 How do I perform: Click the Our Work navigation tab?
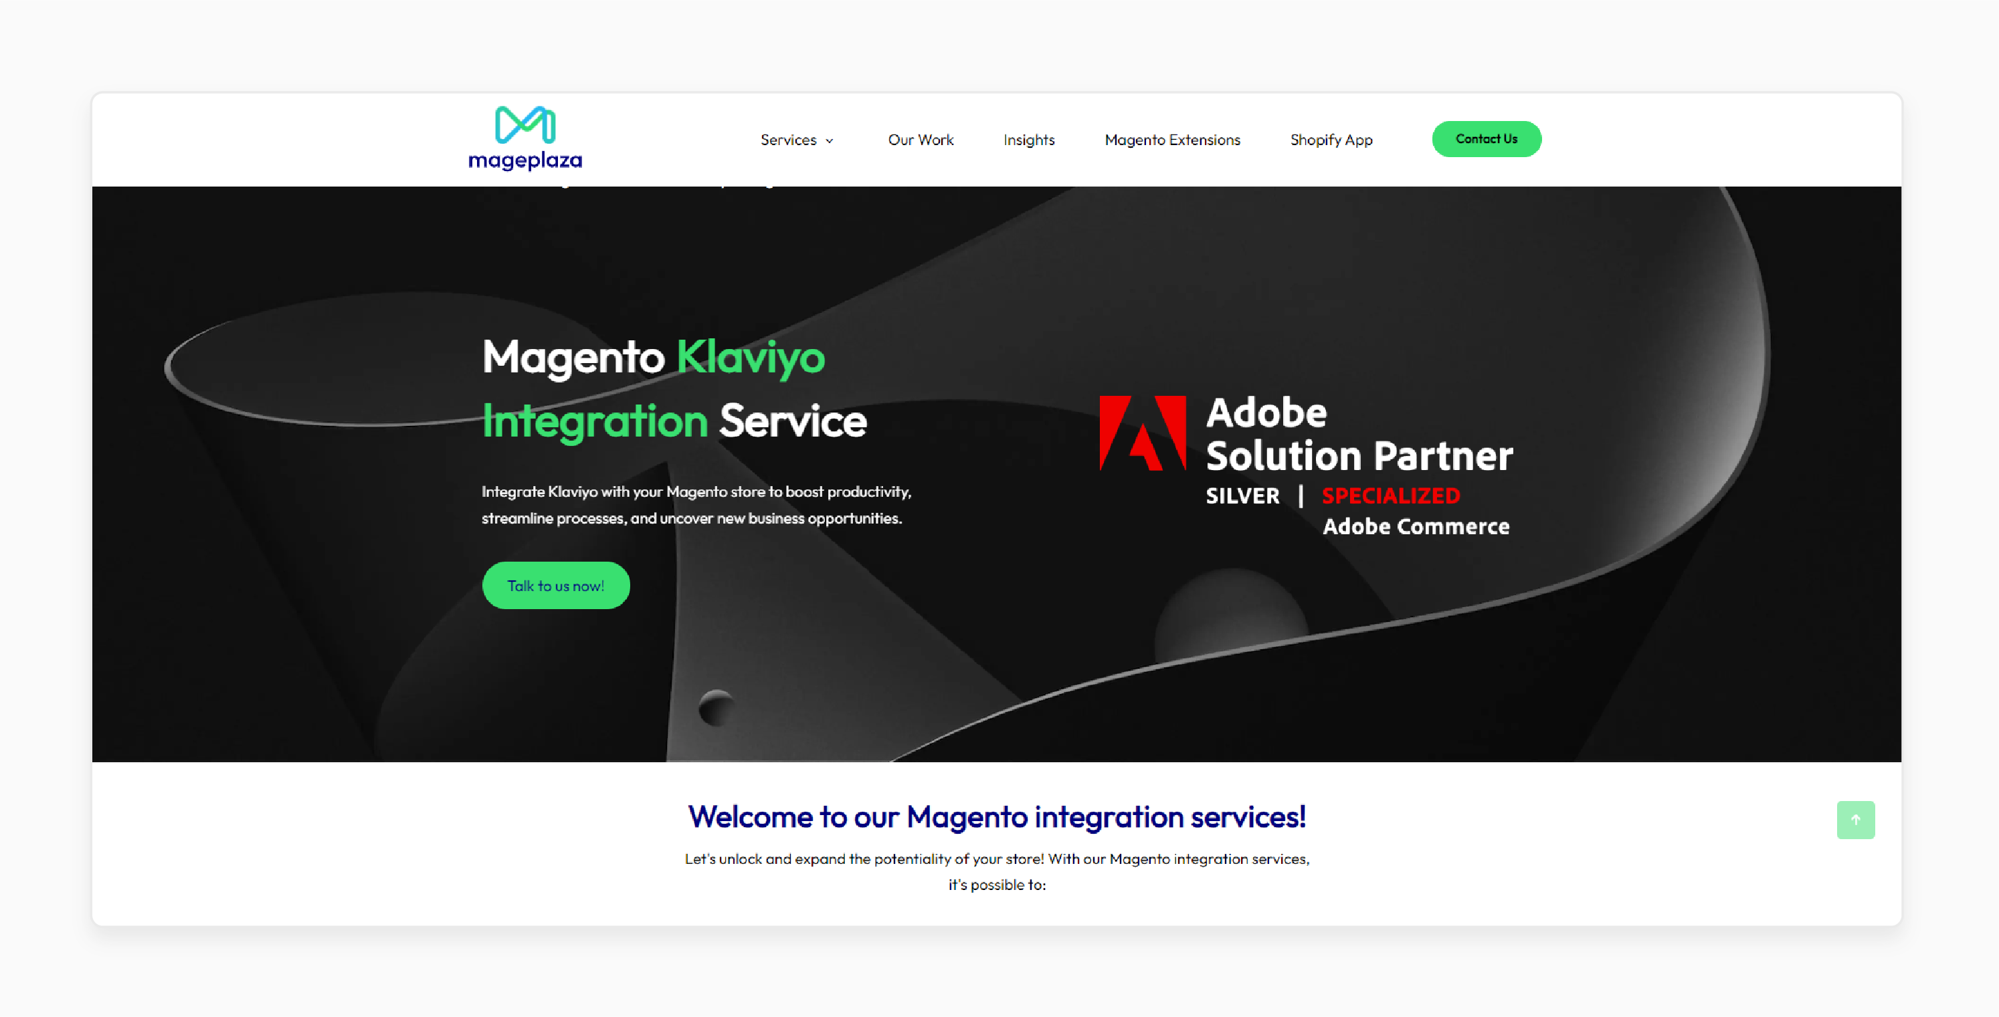click(920, 139)
